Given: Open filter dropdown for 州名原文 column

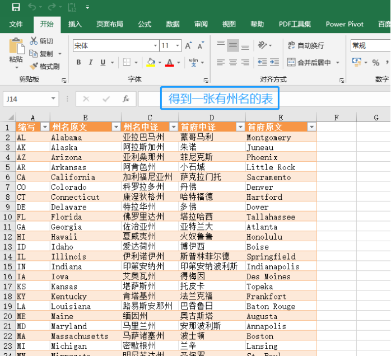Looking at the screenshot, I should [x=116, y=127].
